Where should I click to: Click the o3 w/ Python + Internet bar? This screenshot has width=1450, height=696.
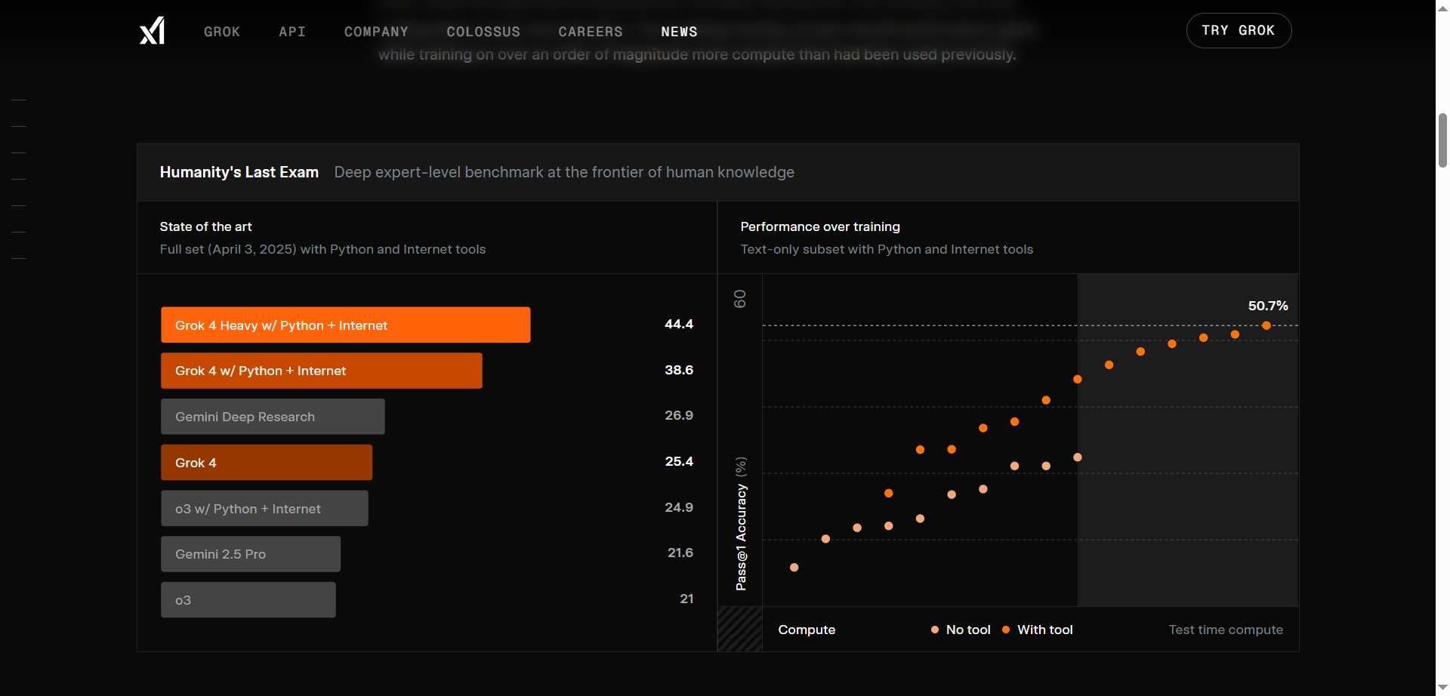[264, 509]
